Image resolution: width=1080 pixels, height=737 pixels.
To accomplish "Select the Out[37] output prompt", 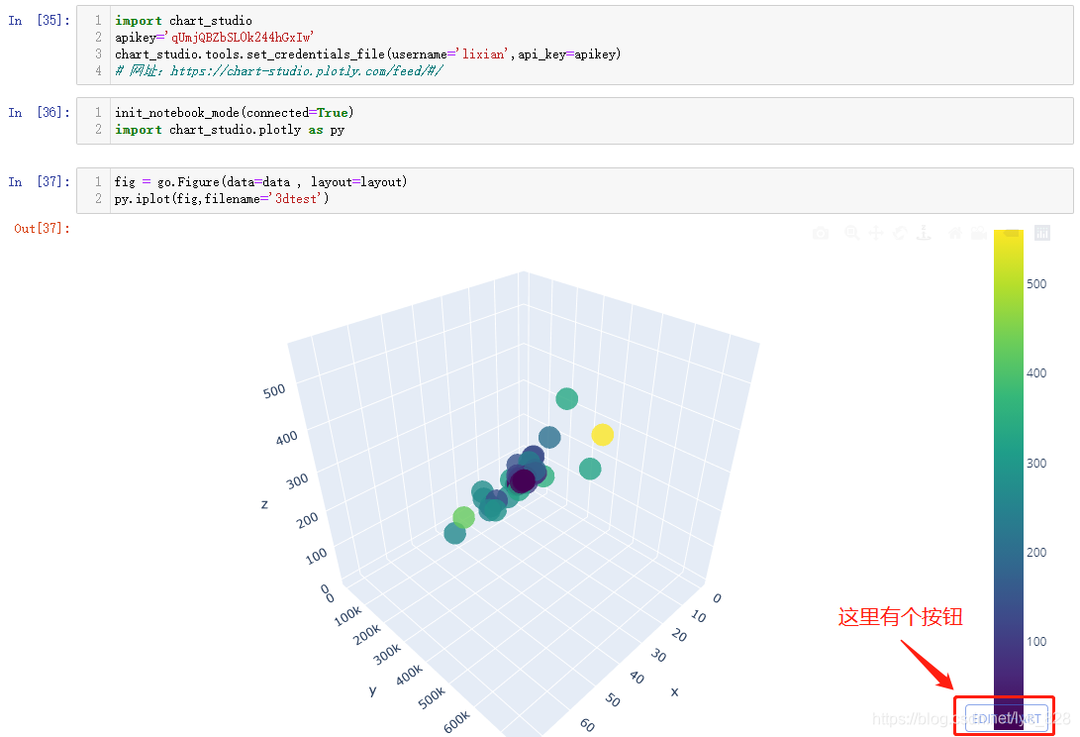I will coord(42,228).
